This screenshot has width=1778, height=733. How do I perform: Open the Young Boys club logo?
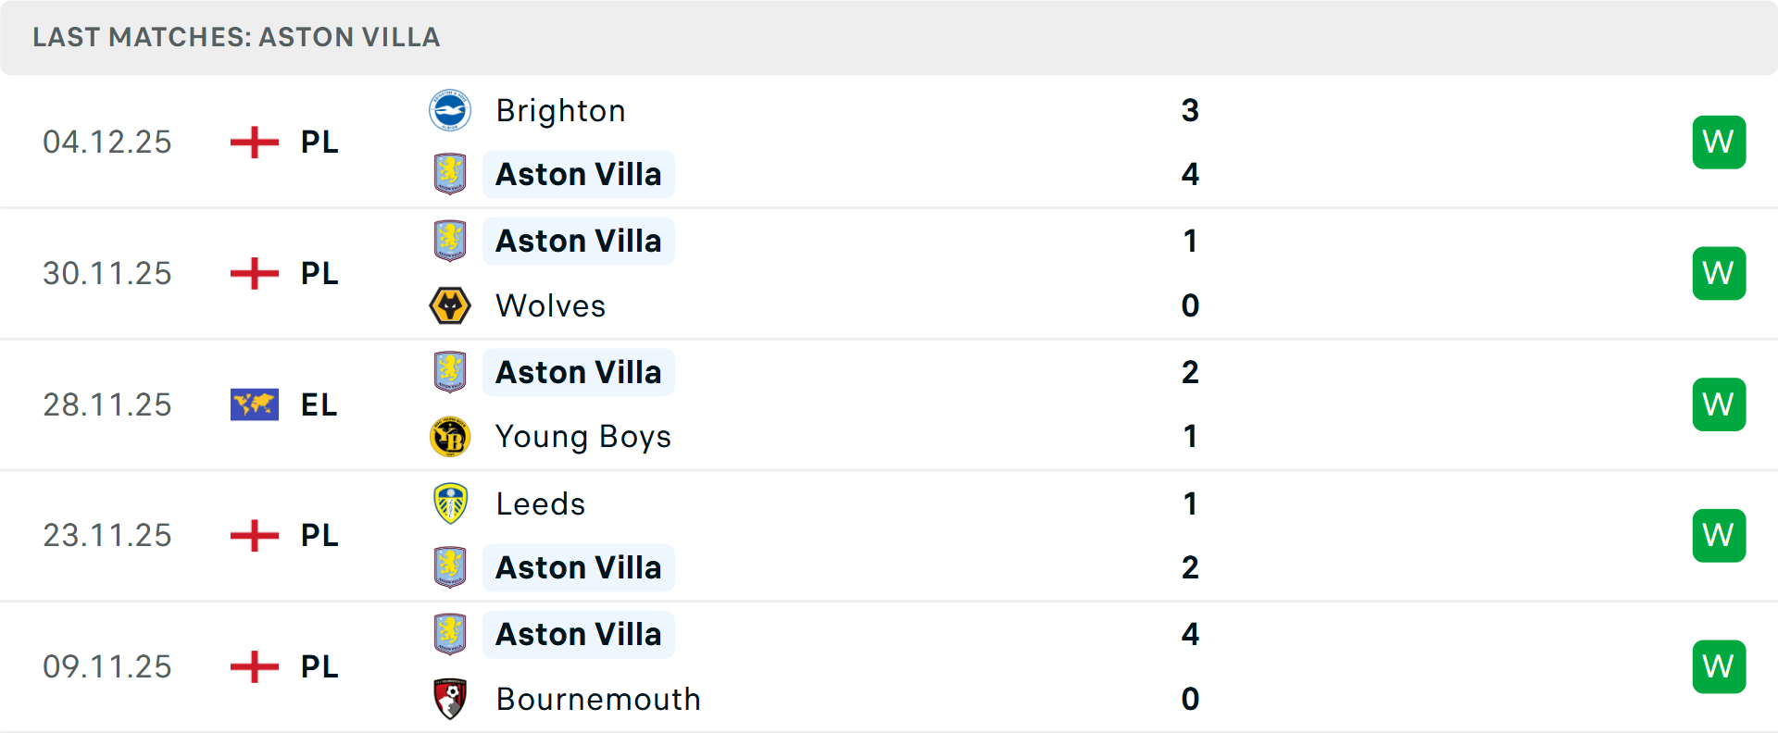point(451,436)
